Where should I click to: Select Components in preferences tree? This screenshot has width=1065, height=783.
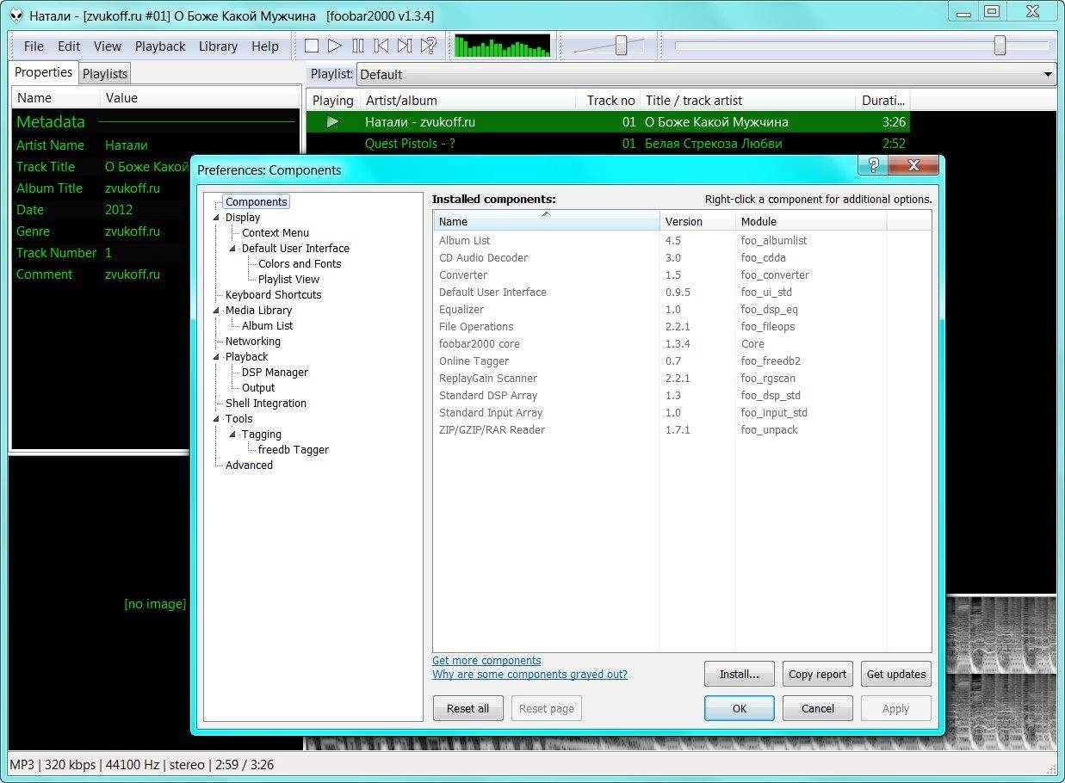click(x=256, y=202)
